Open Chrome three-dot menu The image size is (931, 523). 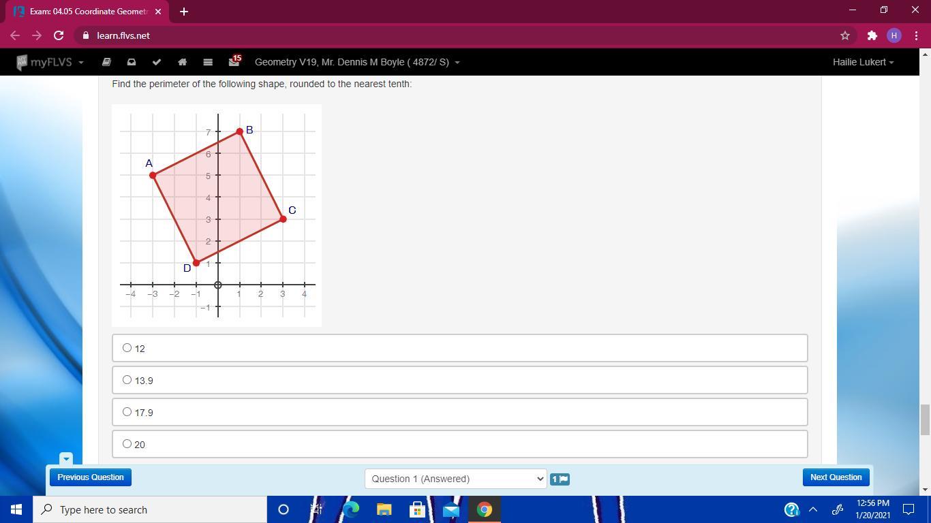[x=915, y=35]
